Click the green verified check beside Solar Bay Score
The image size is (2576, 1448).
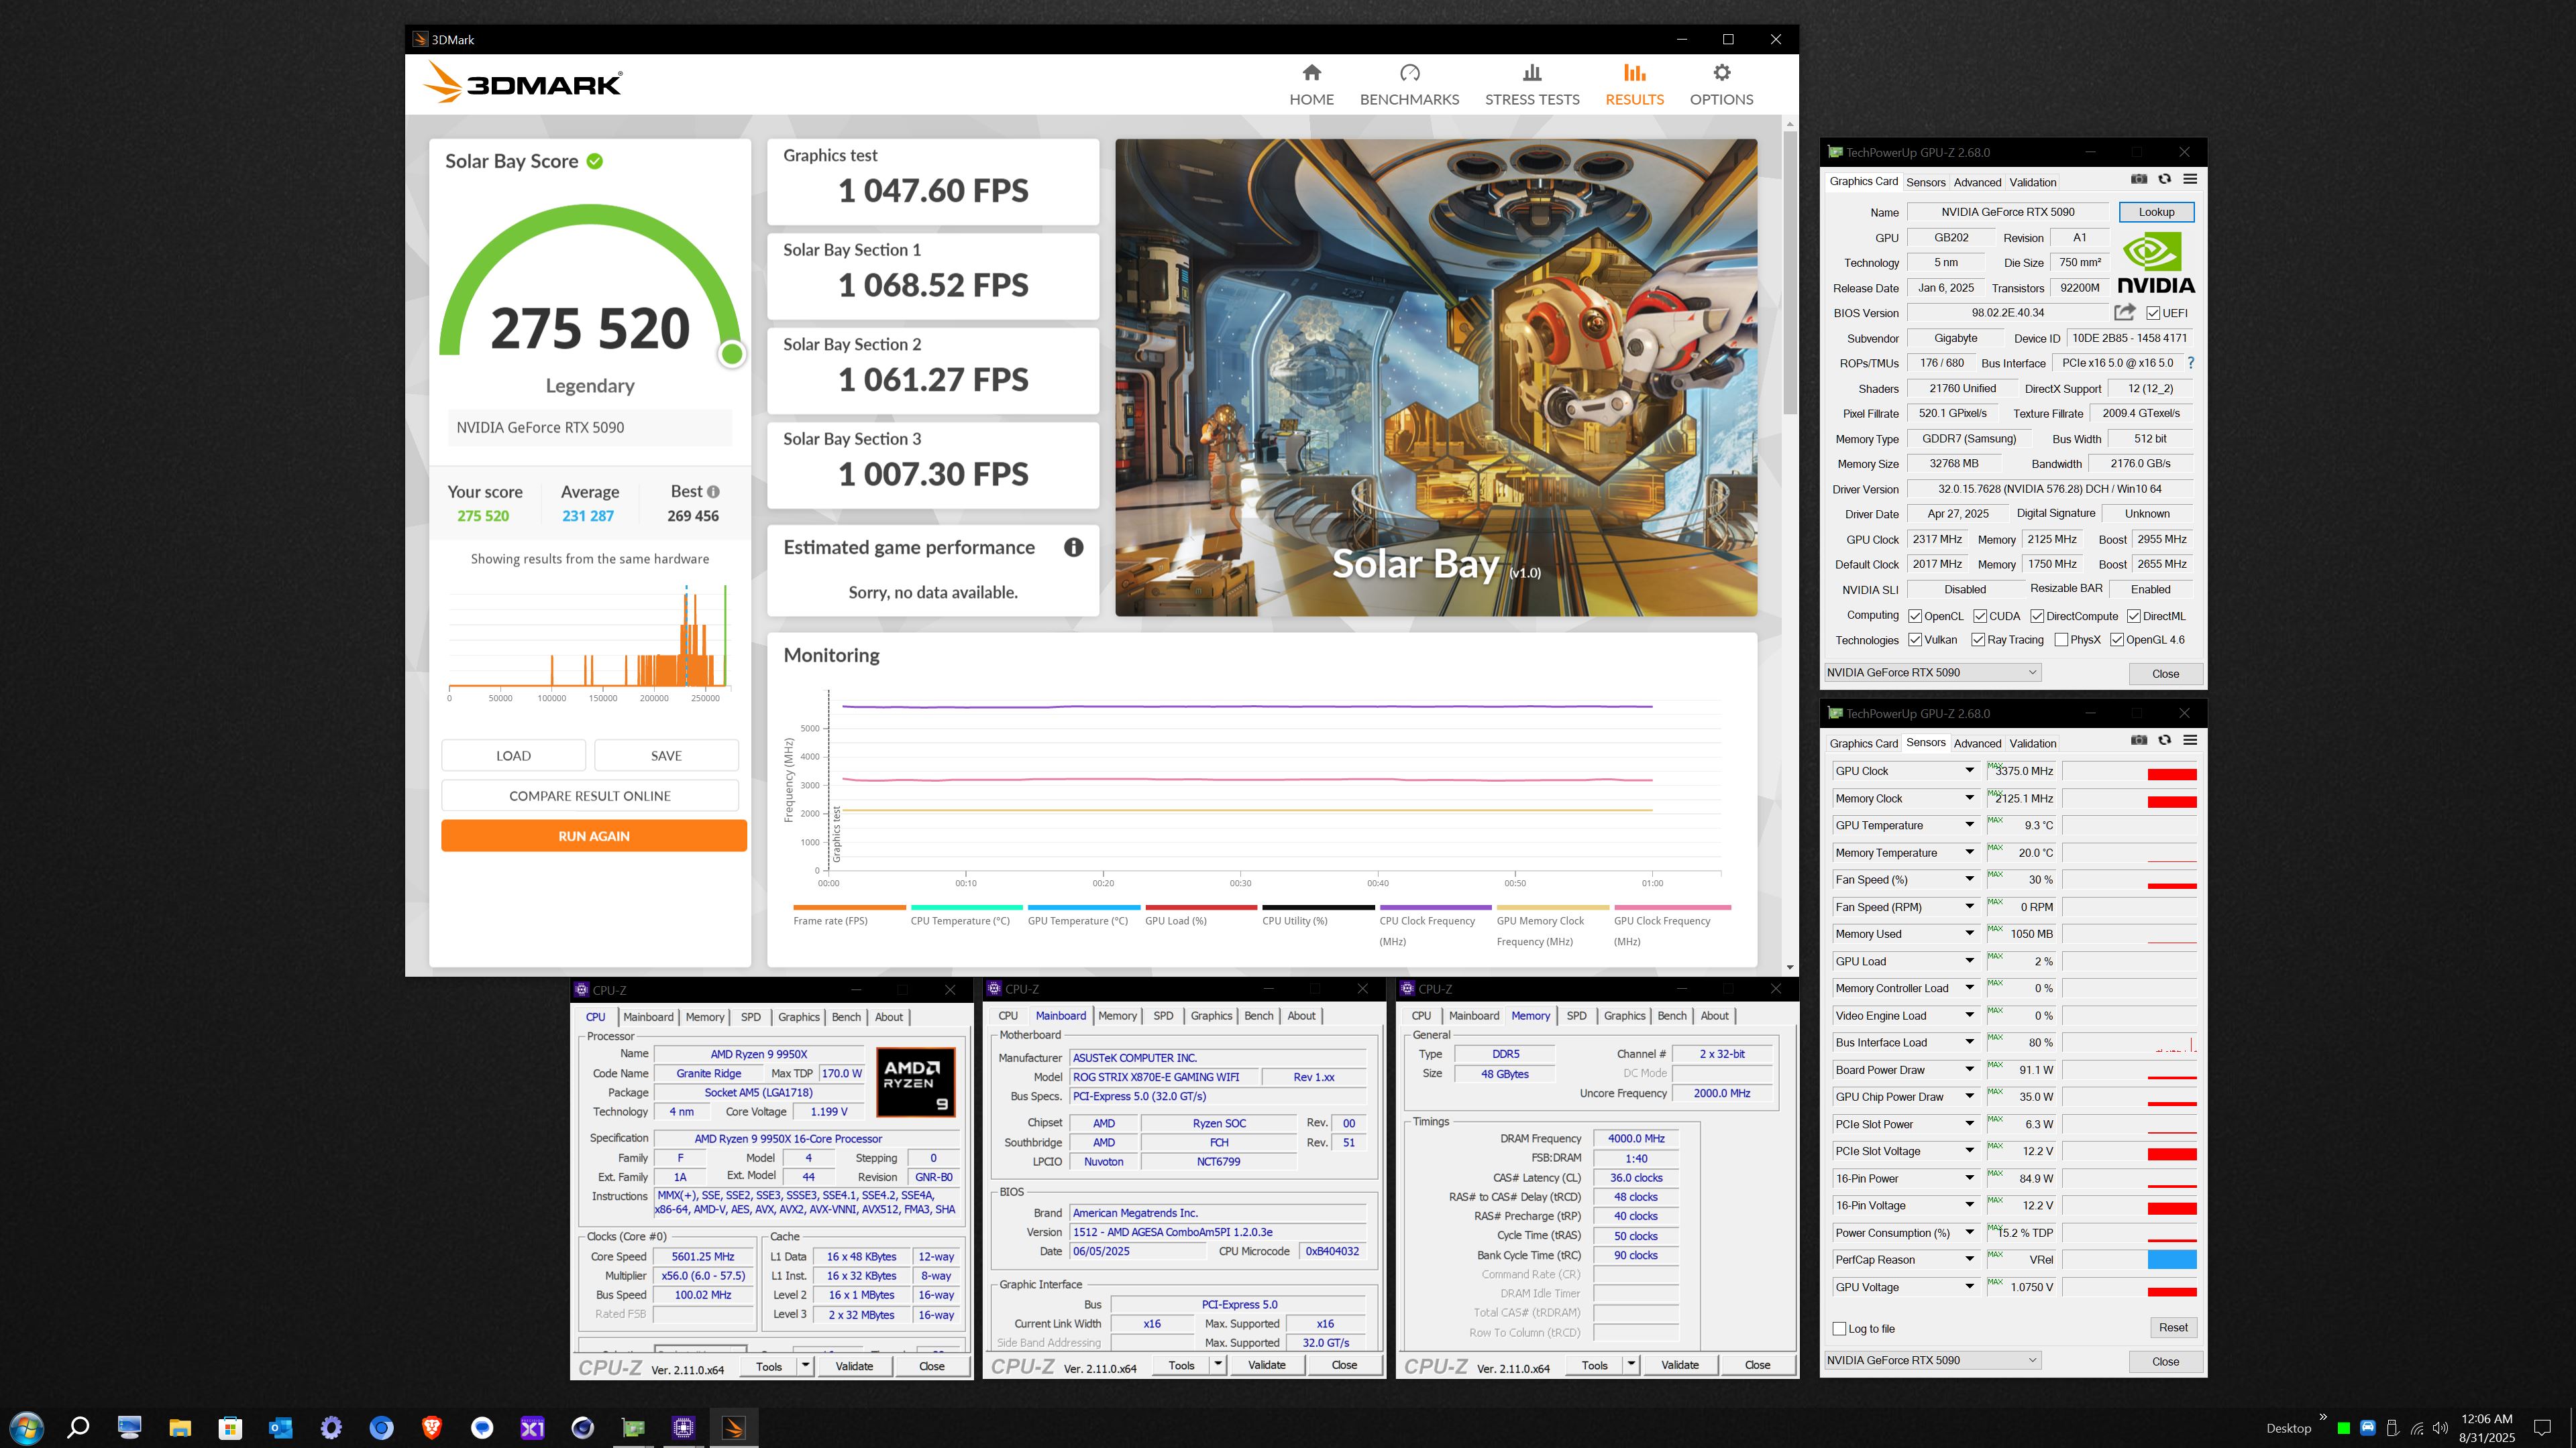click(x=595, y=161)
